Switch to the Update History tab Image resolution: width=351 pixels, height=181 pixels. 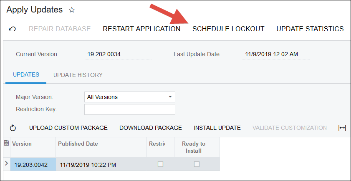tap(78, 75)
